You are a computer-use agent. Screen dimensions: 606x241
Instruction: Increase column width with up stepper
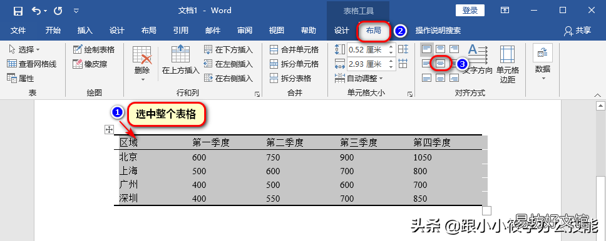391,61
